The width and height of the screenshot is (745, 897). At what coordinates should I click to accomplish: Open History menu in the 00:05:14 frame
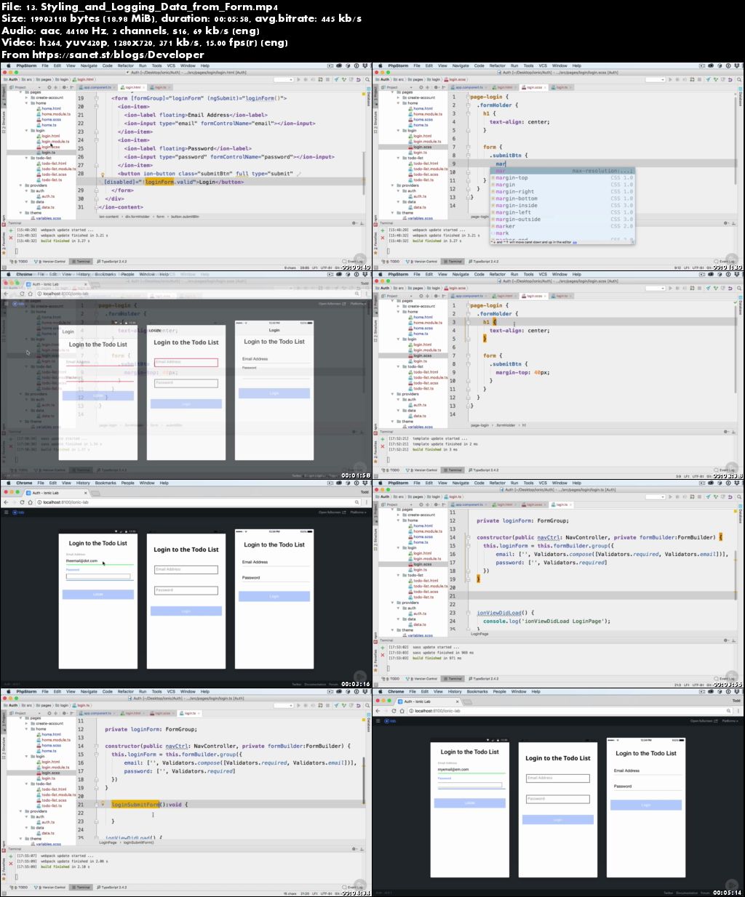(x=455, y=691)
